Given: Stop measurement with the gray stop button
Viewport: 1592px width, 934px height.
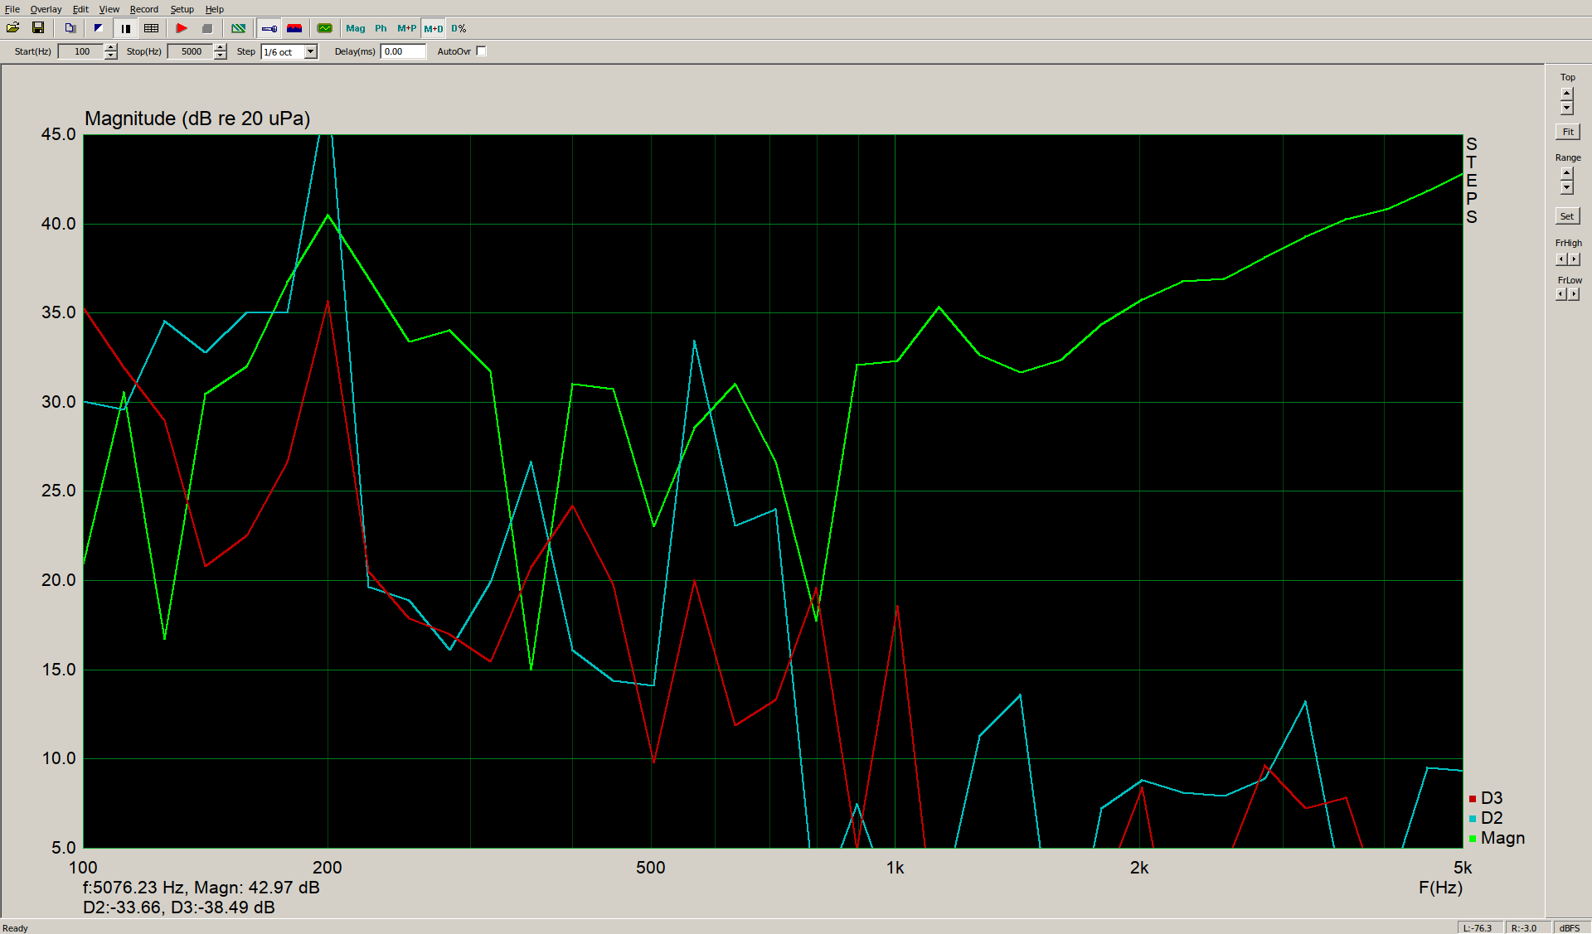Looking at the screenshot, I should [x=207, y=28].
